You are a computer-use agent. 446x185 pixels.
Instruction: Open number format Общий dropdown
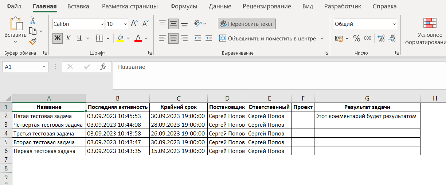click(x=394, y=24)
